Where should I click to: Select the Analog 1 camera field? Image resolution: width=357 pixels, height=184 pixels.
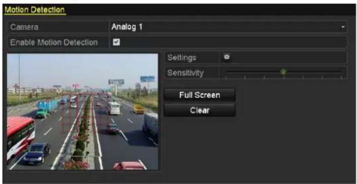click(228, 27)
